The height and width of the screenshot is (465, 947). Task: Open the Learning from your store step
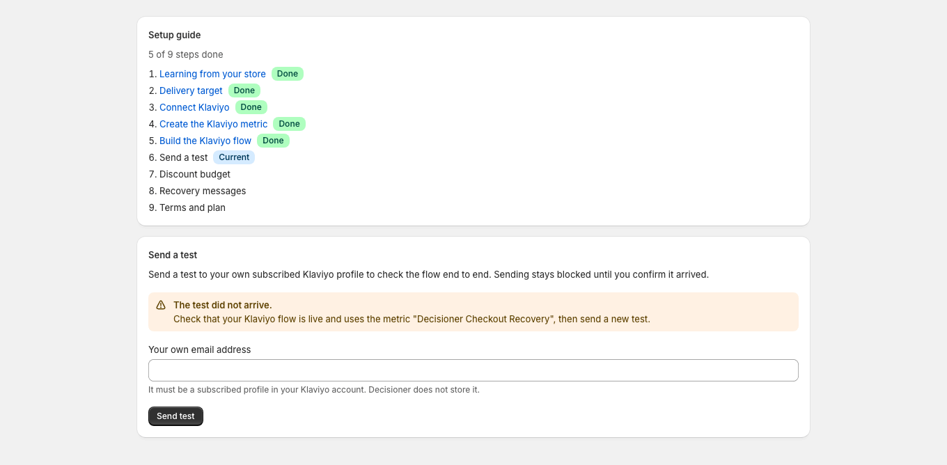[212, 74]
